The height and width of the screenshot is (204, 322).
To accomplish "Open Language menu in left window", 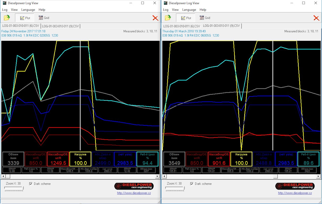I will [x=28, y=10].
